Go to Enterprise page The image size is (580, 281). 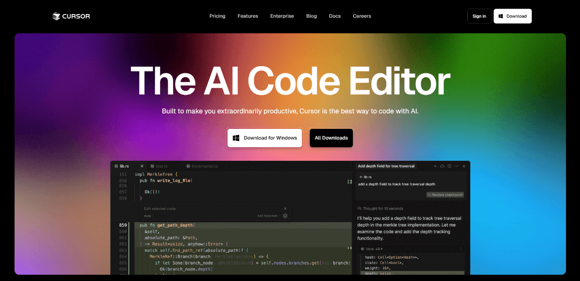pyautogui.click(x=282, y=16)
